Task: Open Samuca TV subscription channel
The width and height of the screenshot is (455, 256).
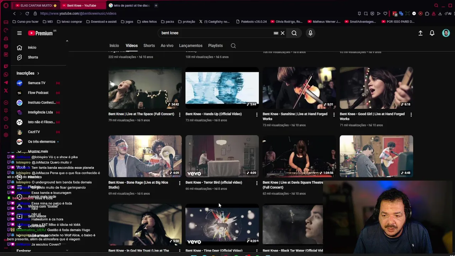Action: [x=37, y=83]
